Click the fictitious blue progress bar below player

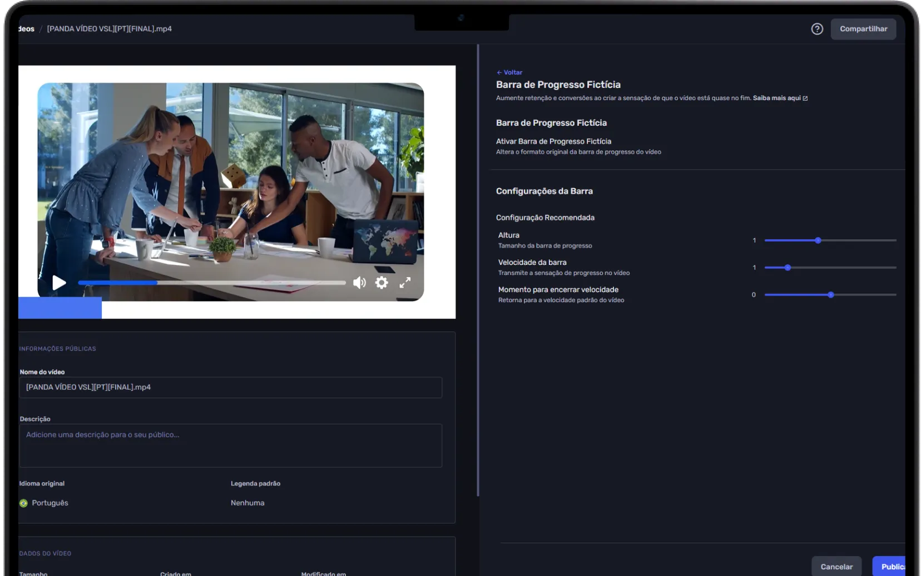point(60,308)
